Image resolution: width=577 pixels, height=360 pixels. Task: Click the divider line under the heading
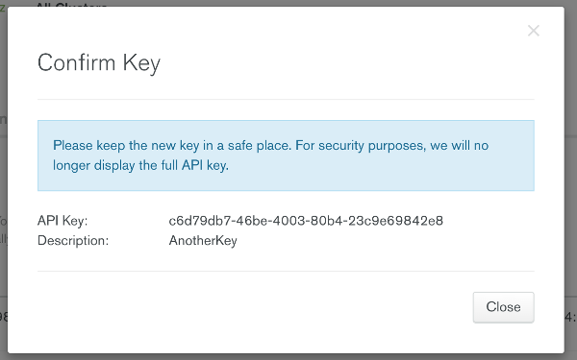(x=286, y=99)
